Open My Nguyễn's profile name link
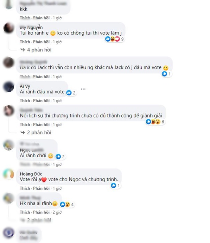This screenshot has height=243, width=210. pyautogui.click(x=31, y=28)
